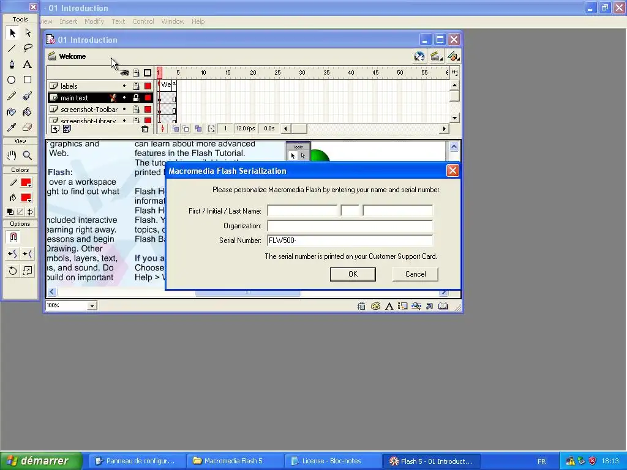
Task: Toggle lock on the main text layer
Action: pos(137,97)
